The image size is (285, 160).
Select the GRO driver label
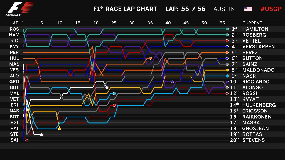(x=14, y=81)
